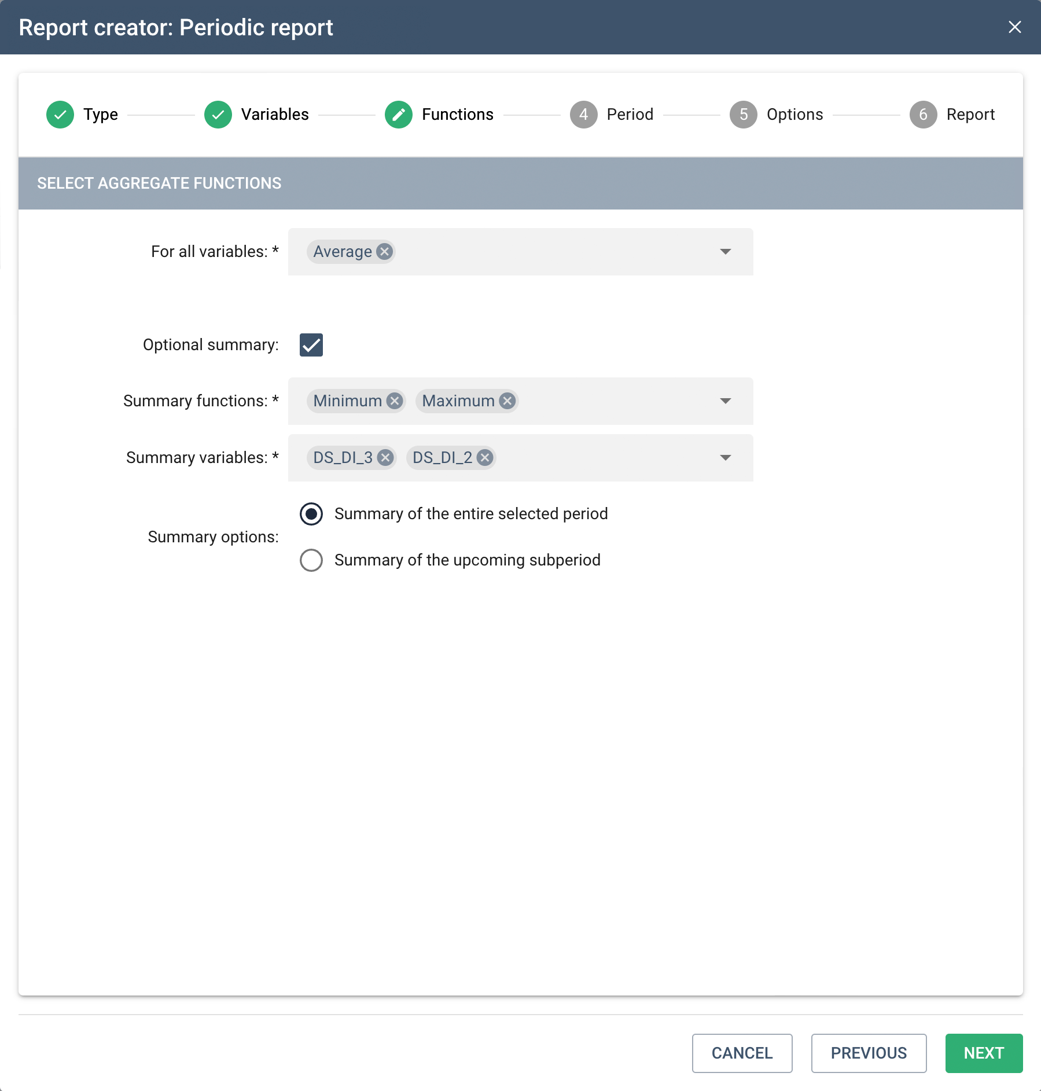Click the Variables step checkmark icon
Screen dimensions: 1041x1091
click(218, 114)
